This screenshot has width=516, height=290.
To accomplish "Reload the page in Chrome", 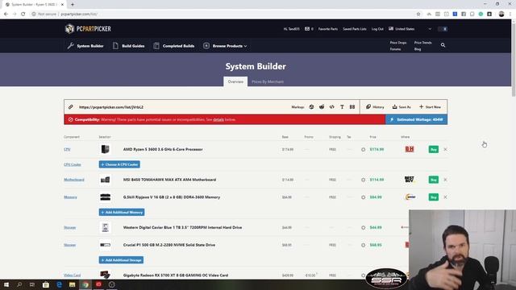I will coord(23,14).
